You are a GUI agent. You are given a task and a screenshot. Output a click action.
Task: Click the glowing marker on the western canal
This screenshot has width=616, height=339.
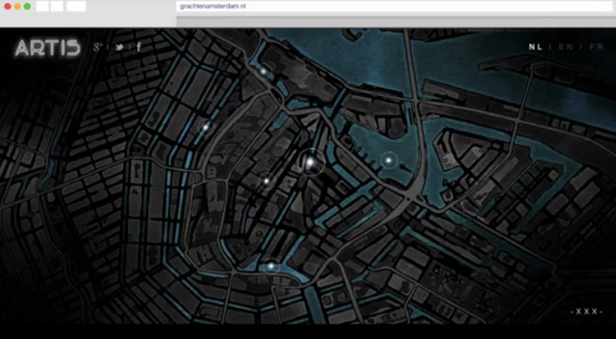click(x=205, y=127)
